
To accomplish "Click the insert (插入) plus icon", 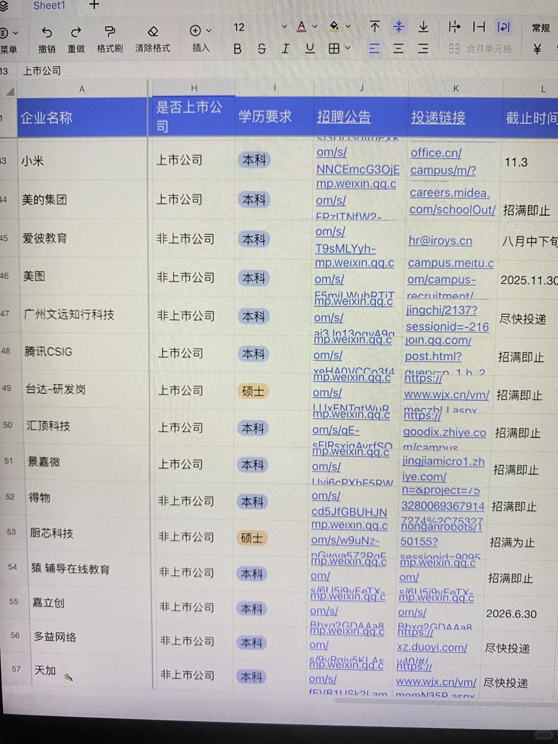I will tap(195, 31).
